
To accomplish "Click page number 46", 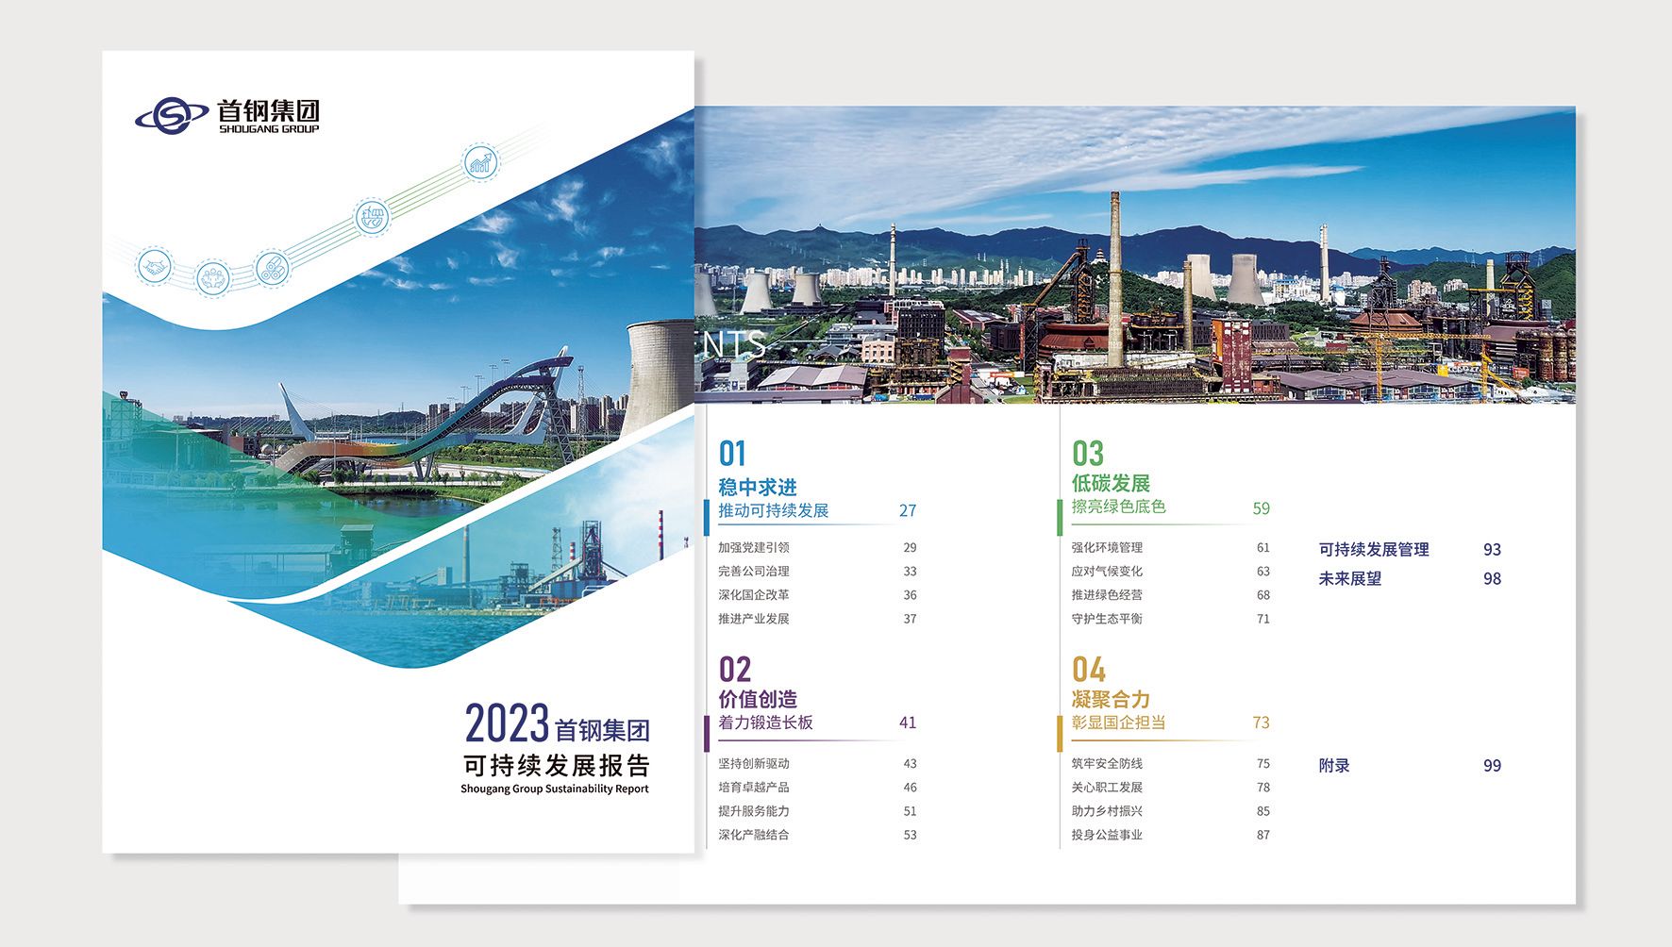I will [910, 787].
